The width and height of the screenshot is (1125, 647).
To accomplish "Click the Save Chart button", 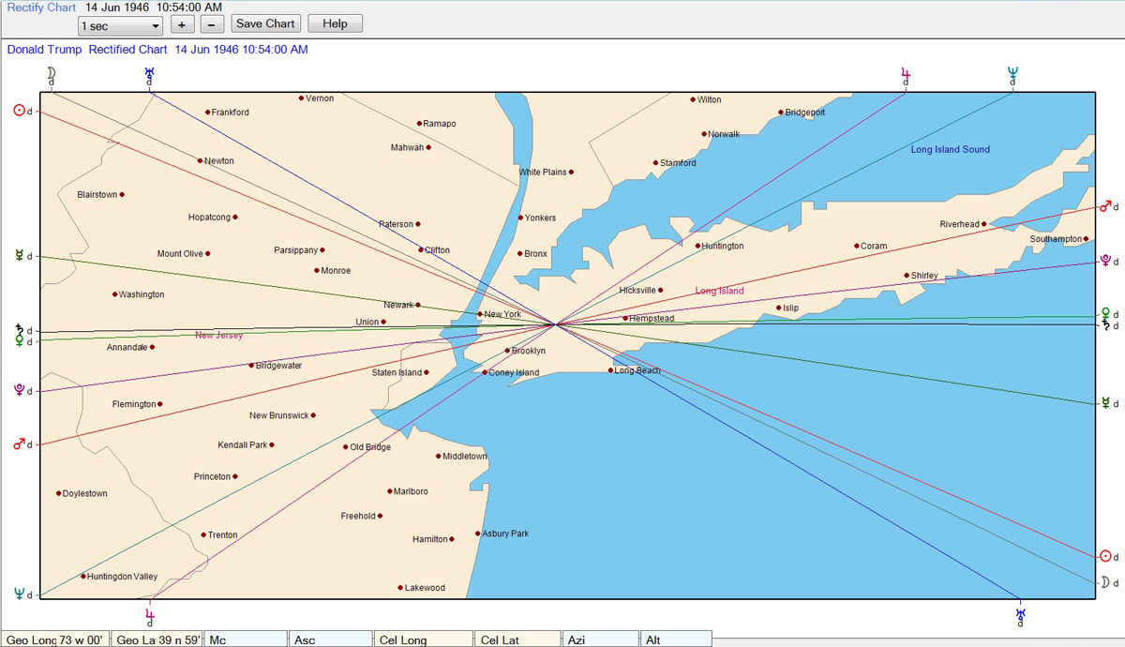I will (x=265, y=23).
